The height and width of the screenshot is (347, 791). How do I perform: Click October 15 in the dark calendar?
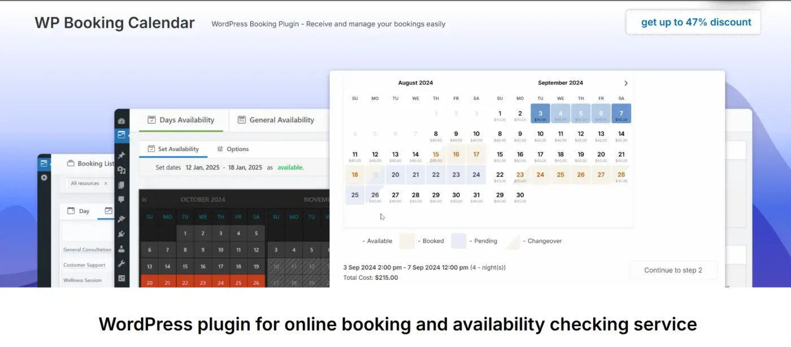tap(185, 266)
